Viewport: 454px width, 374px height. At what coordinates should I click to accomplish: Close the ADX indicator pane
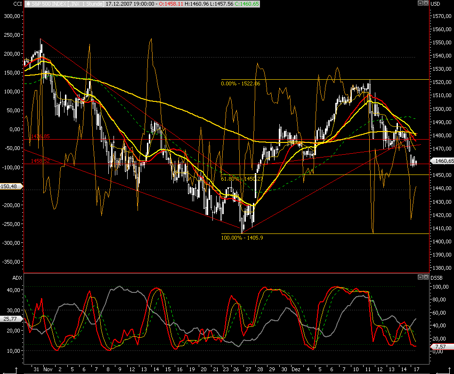coord(426,277)
